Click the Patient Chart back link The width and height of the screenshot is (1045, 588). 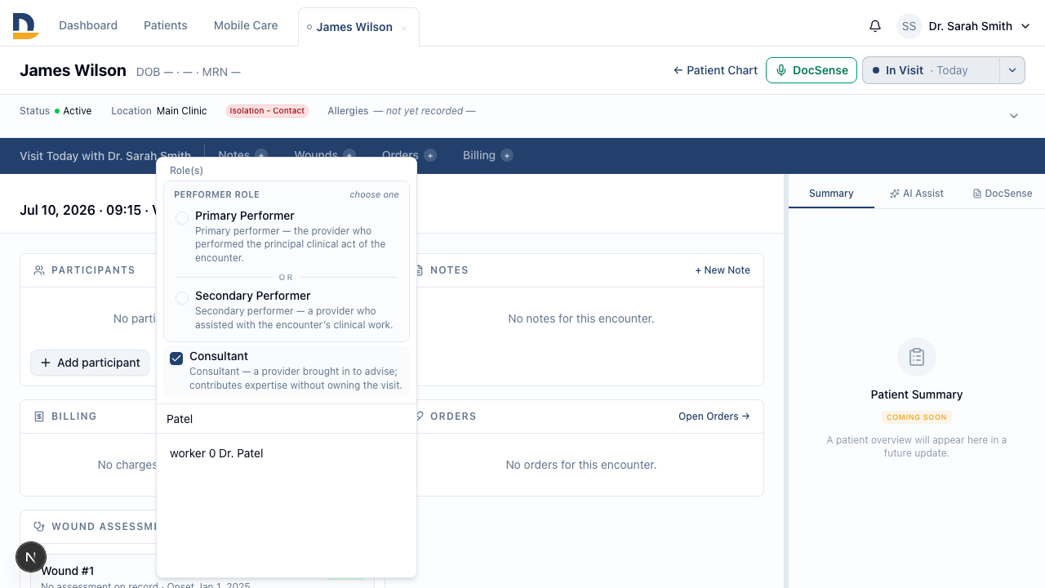715,70
